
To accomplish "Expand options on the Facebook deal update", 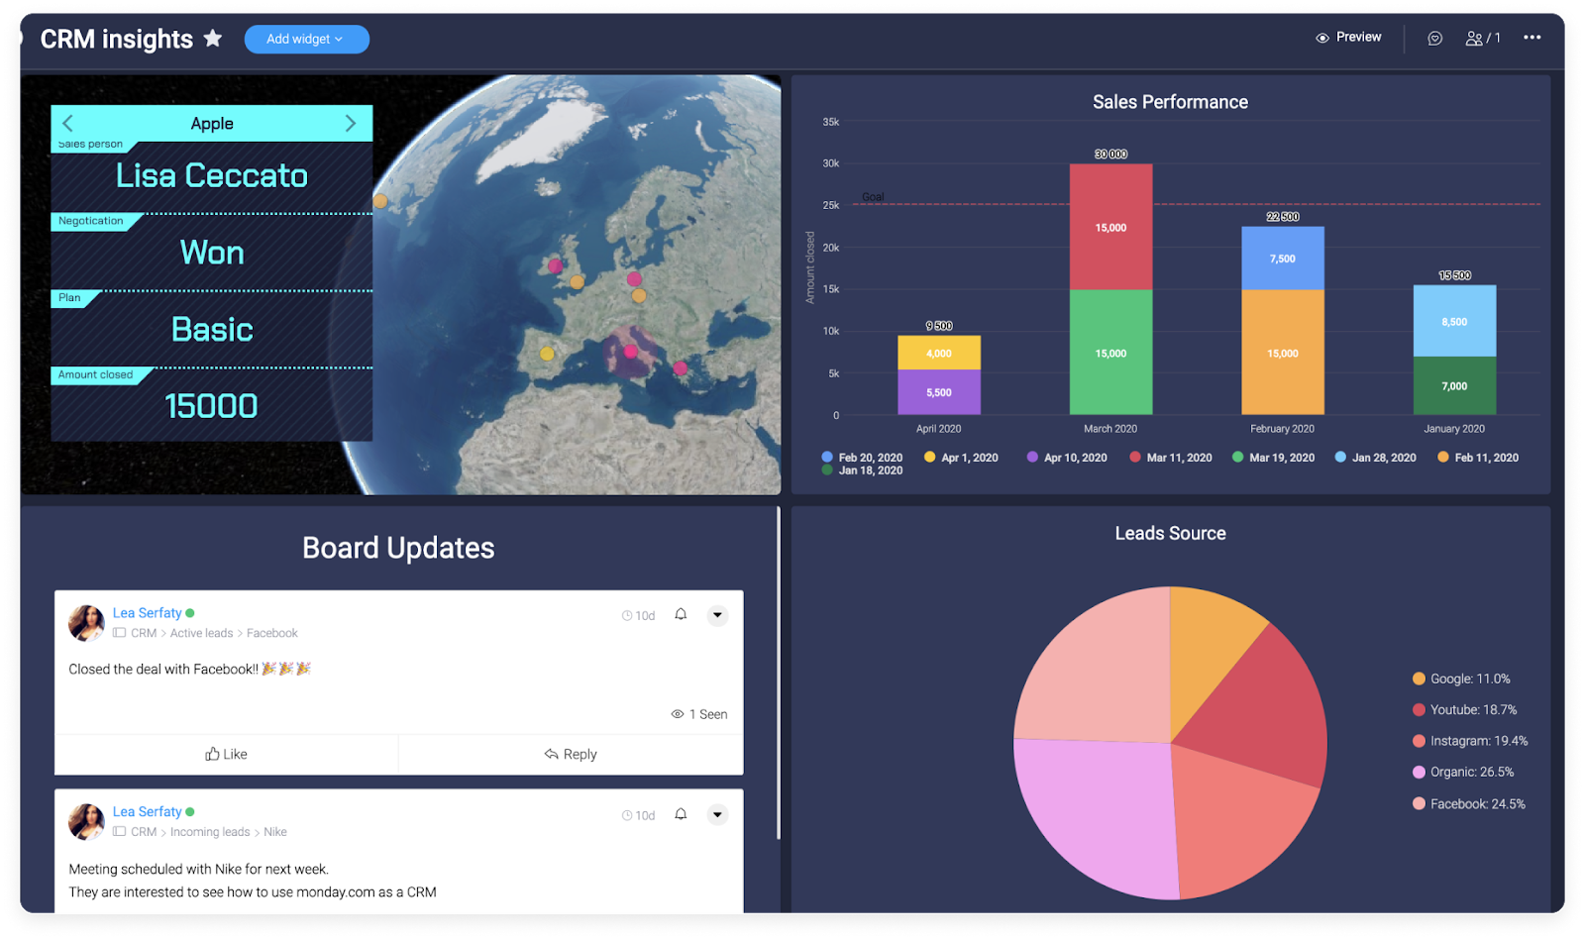I will pos(717,614).
